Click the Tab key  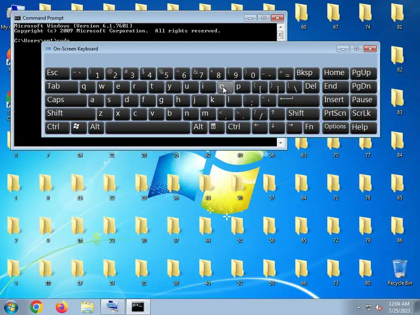point(62,87)
